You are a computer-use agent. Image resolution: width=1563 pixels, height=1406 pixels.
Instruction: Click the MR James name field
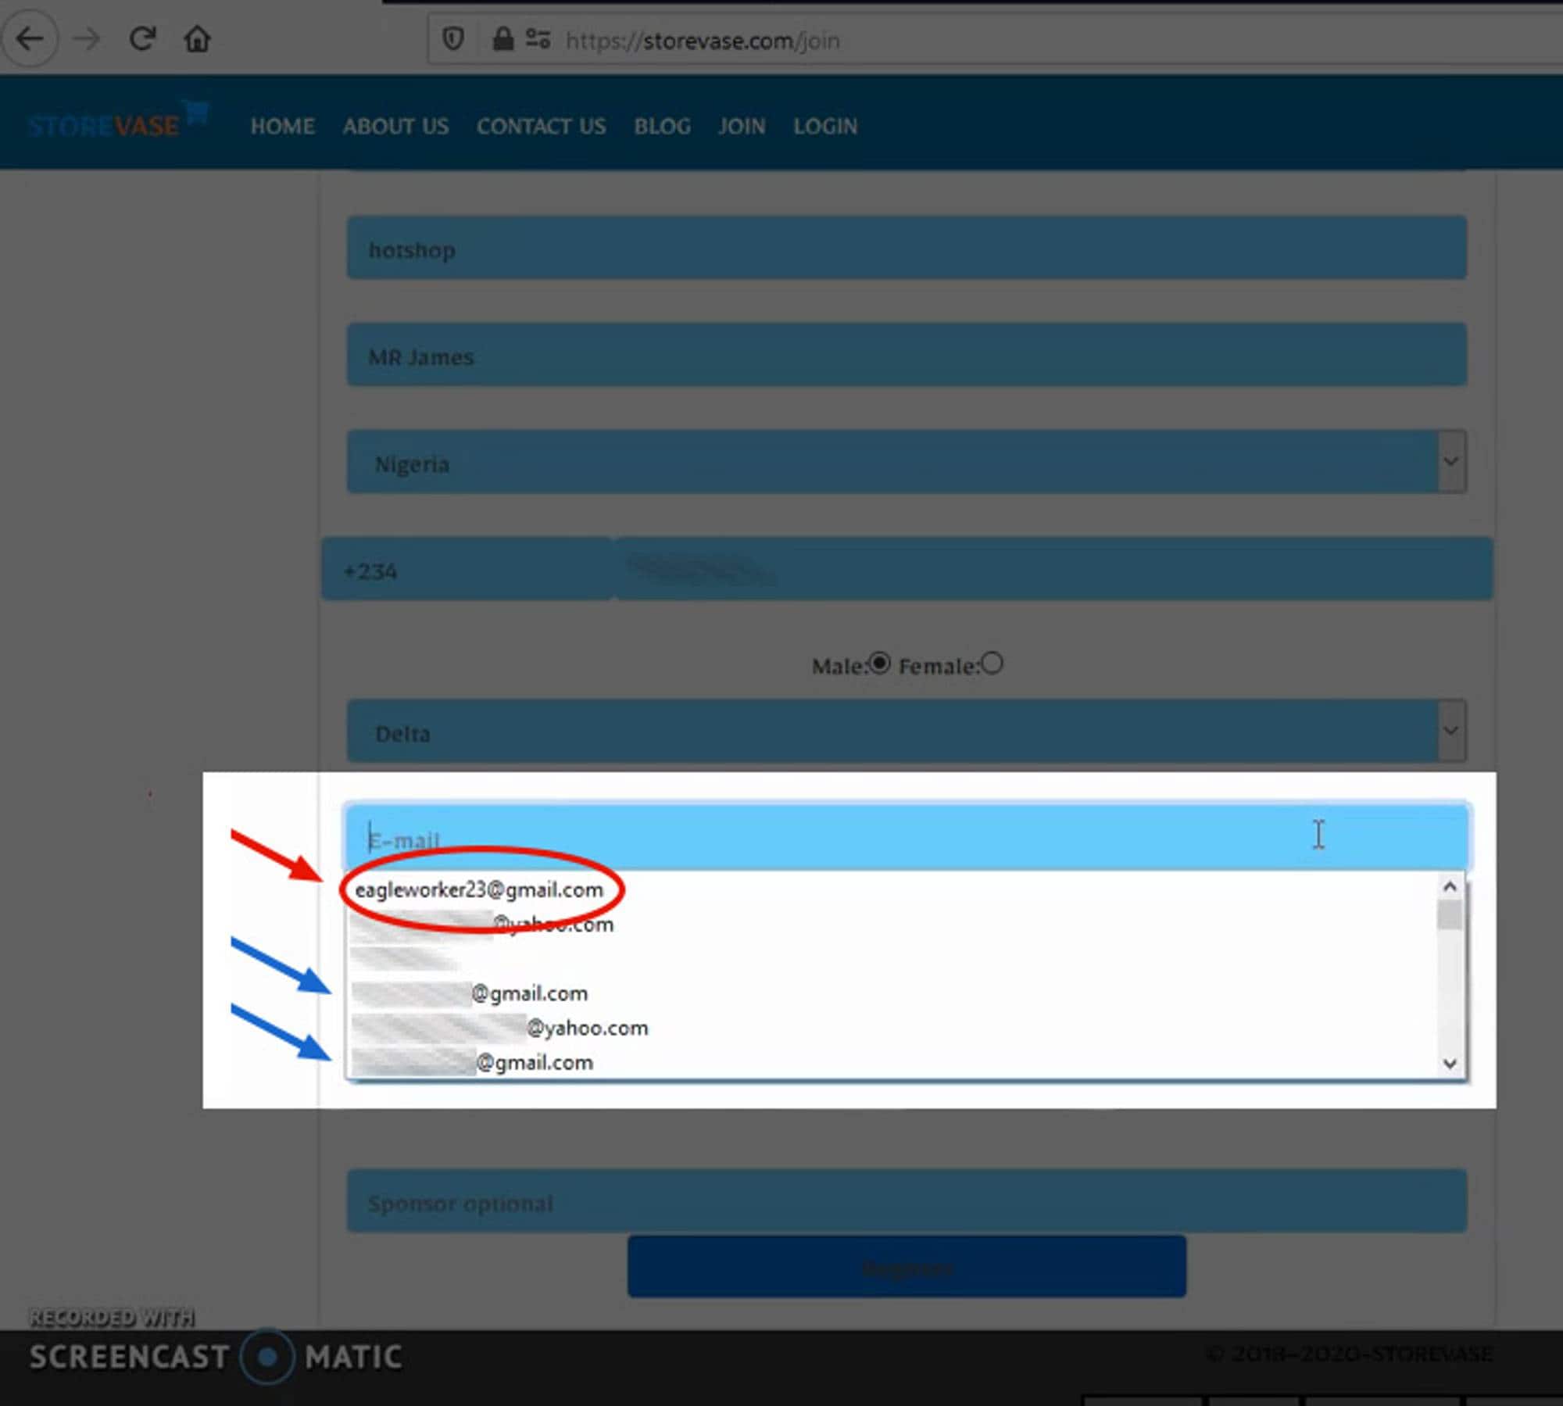point(907,356)
